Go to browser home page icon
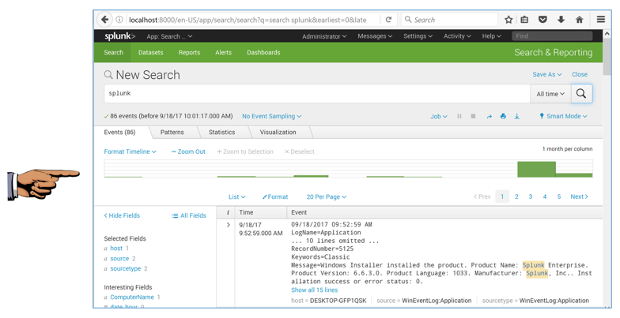 tap(579, 19)
